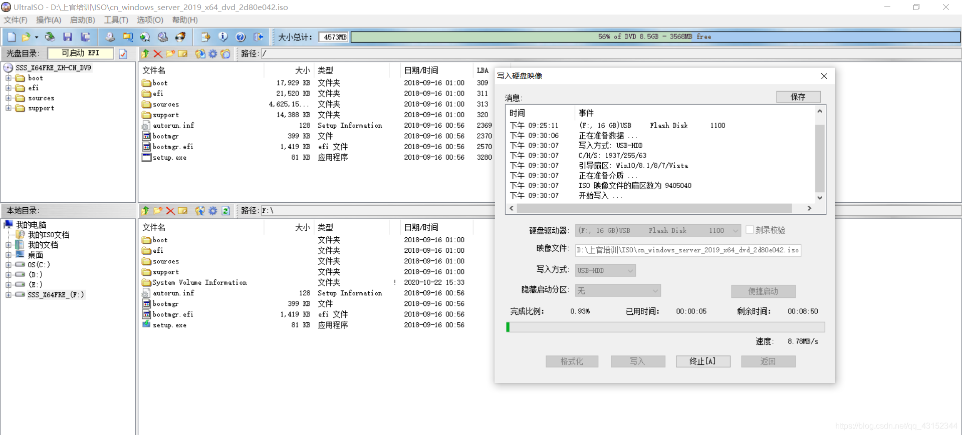The image size is (962, 435).
Task: Open the 选项(O) menu
Action: click(150, 20)
